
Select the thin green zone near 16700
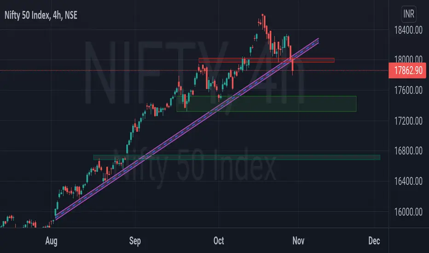tap(237, 157)
